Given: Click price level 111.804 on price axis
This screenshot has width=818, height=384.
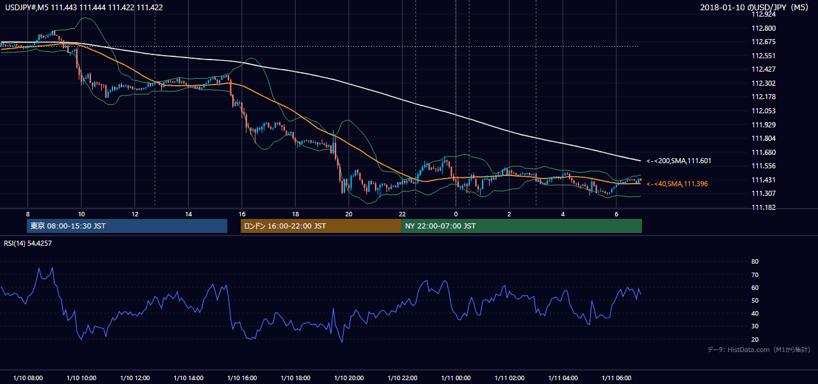Looking at the screenshot, I should (763, 138).
